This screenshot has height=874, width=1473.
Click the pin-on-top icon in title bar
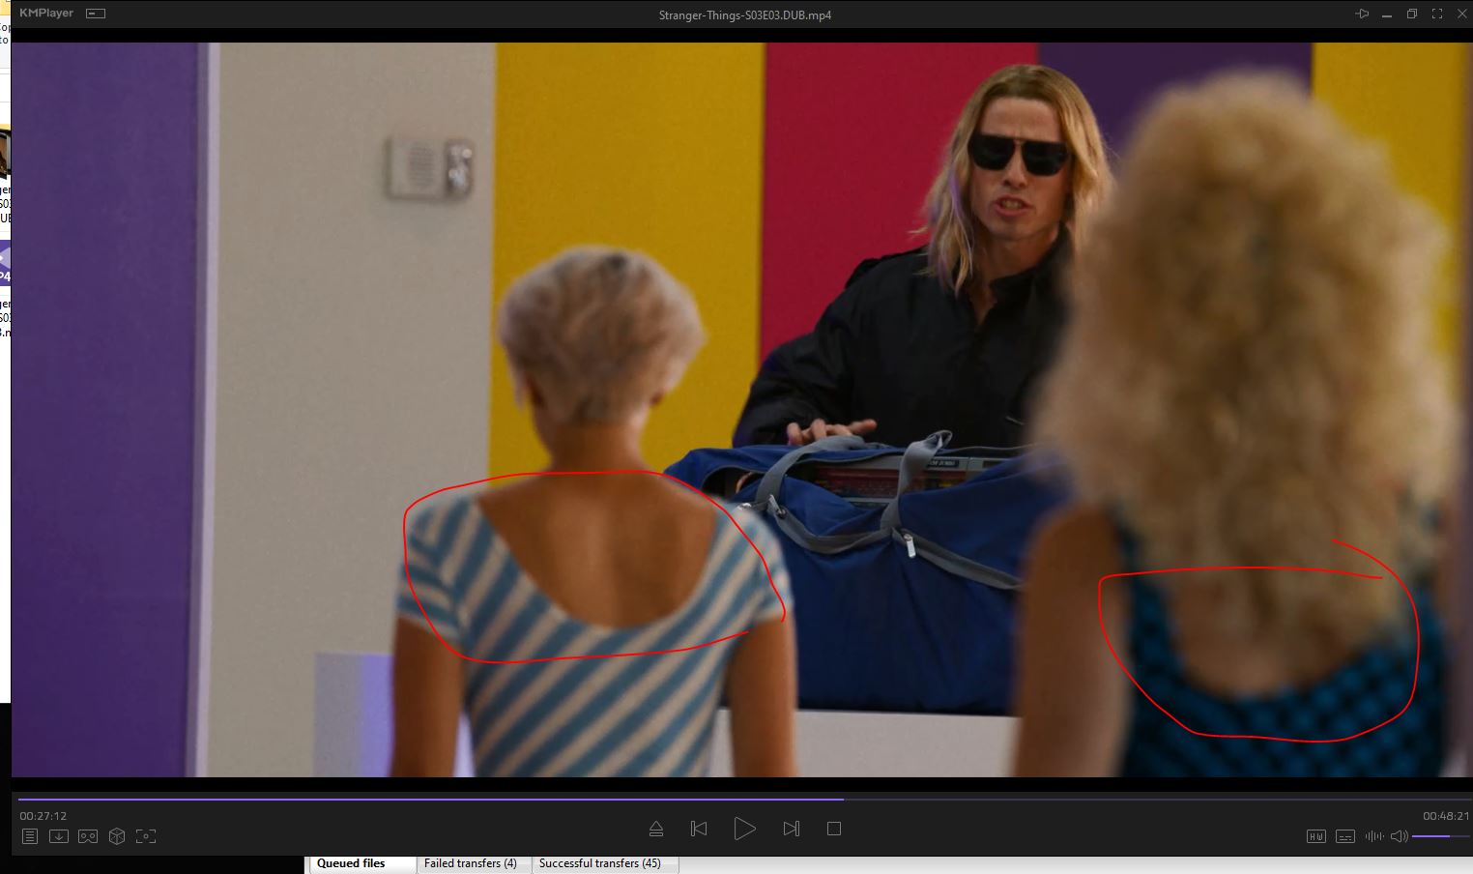pos(1362,15)
